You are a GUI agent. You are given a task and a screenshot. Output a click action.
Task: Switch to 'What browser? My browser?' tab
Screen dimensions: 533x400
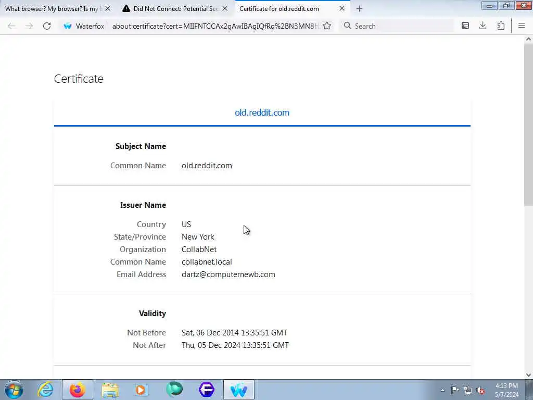[58, 9]
